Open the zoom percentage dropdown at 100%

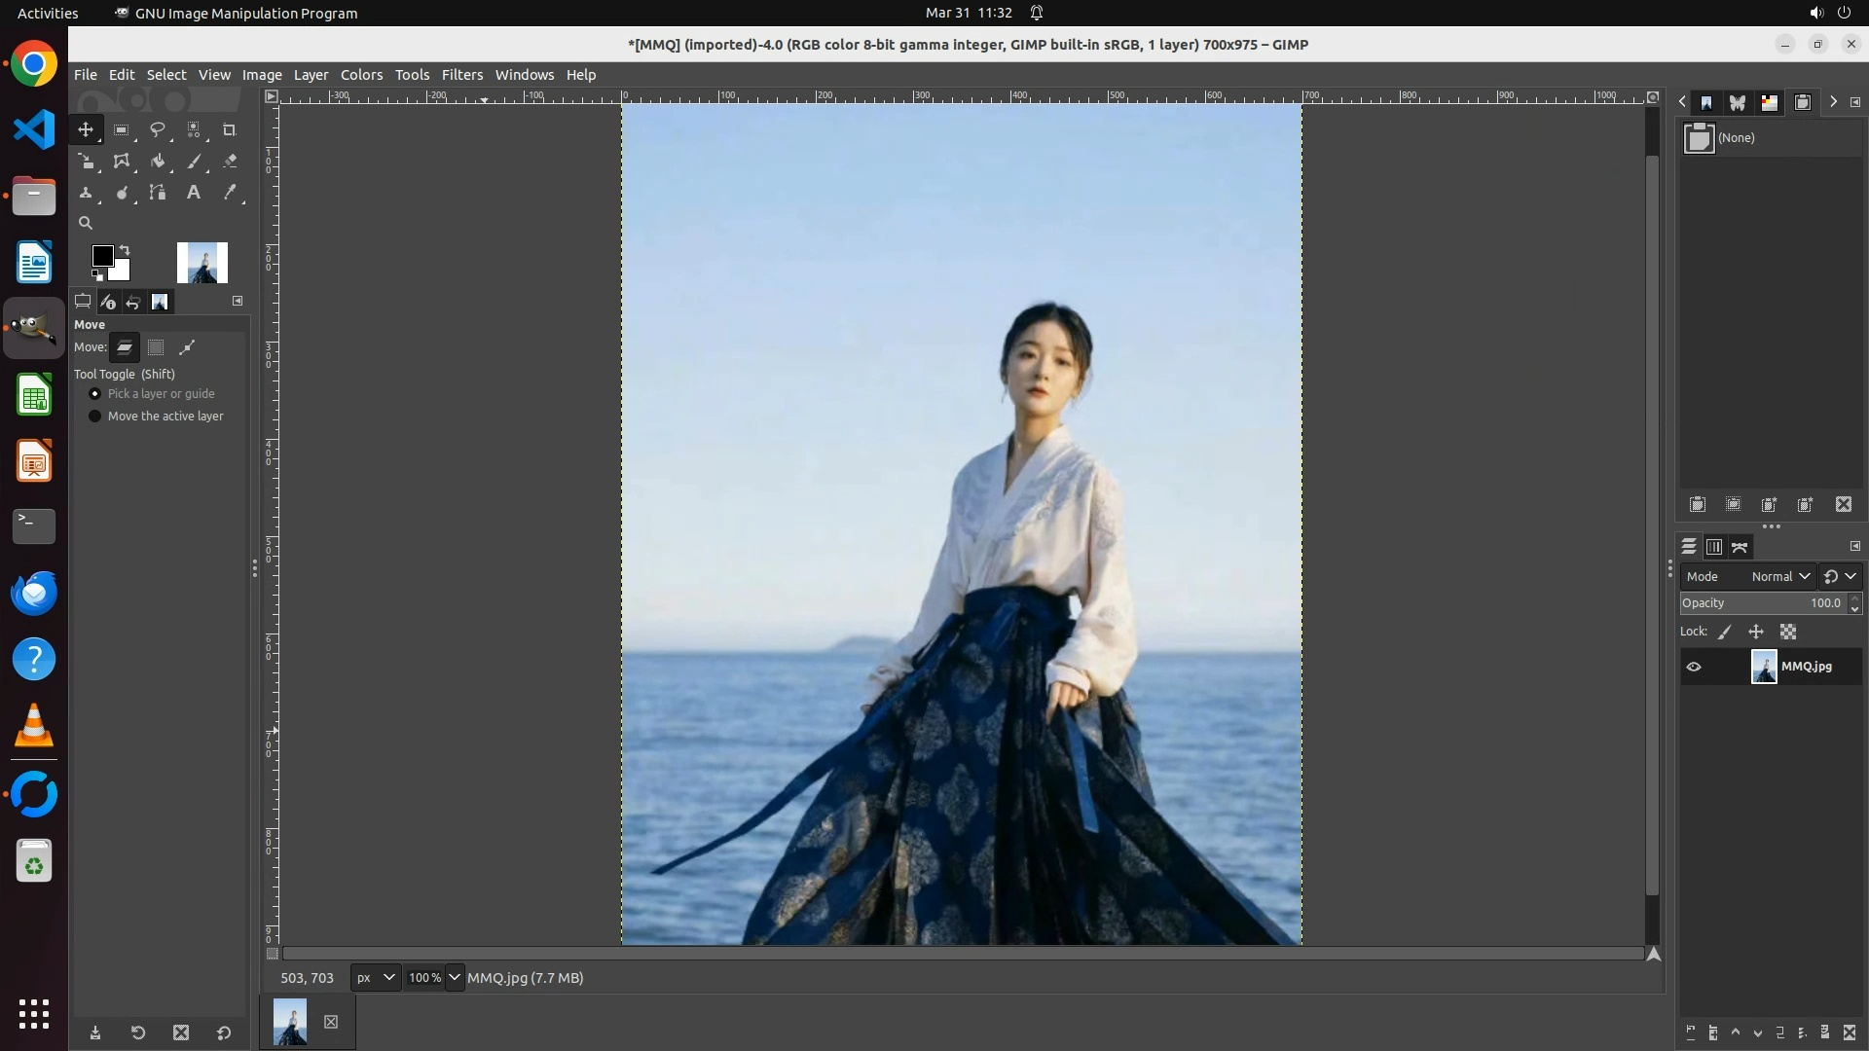pyautogui.click(x=455, y=978)
